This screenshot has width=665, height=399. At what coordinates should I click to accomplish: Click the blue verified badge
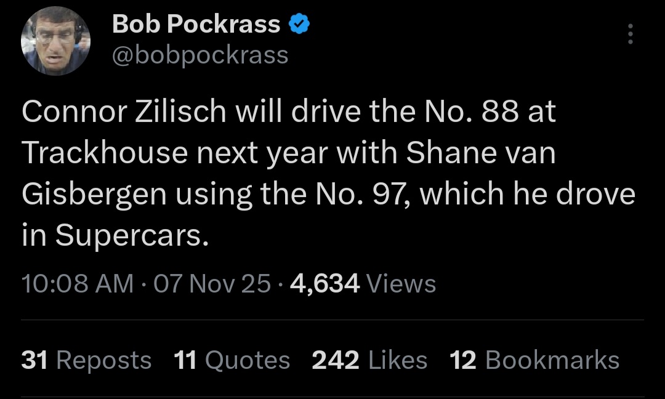click(299, 25)
